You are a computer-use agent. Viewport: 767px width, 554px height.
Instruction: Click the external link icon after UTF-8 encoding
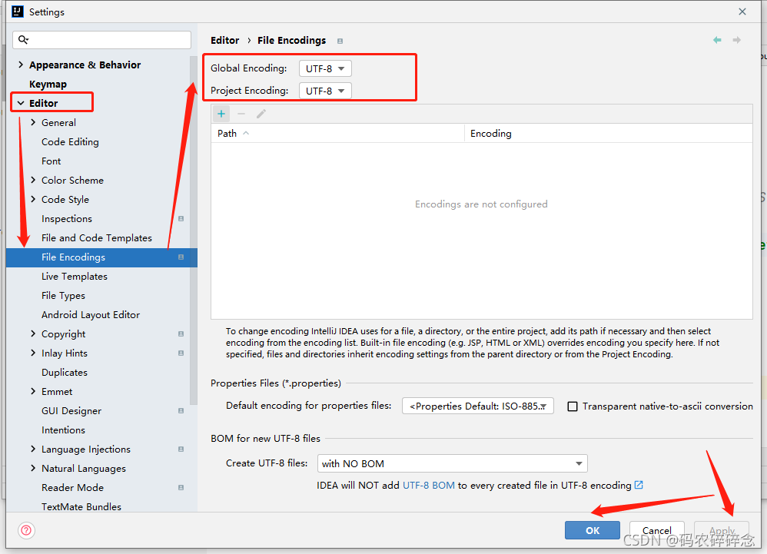639,485
